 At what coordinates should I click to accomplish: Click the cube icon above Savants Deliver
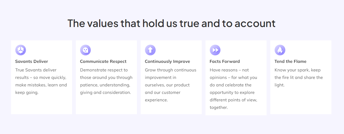coord(21,50)
